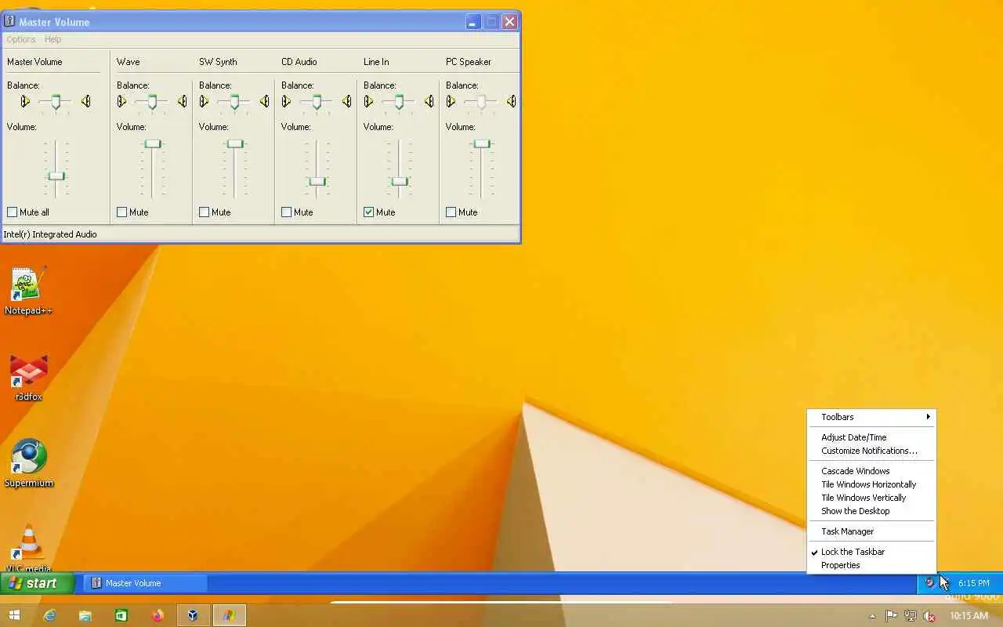Viewport: 1003px width, 627px height.
Task: Toggle Lock the Taskbar in the context menu
Action: [871, 552]
